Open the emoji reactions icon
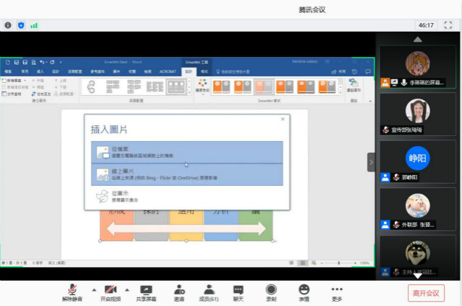This screenshot has width=462, height=306. (x=304, y=289)
